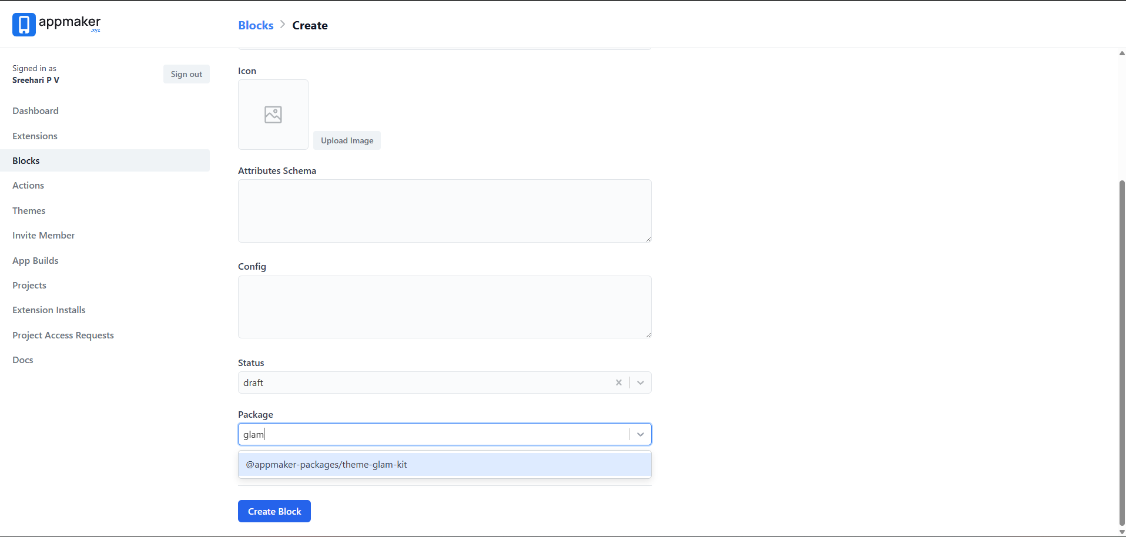Image resolution: width=1126 pixels, height=537 pixels.
Task: Open the Themes page
Action: coord(29,210)
